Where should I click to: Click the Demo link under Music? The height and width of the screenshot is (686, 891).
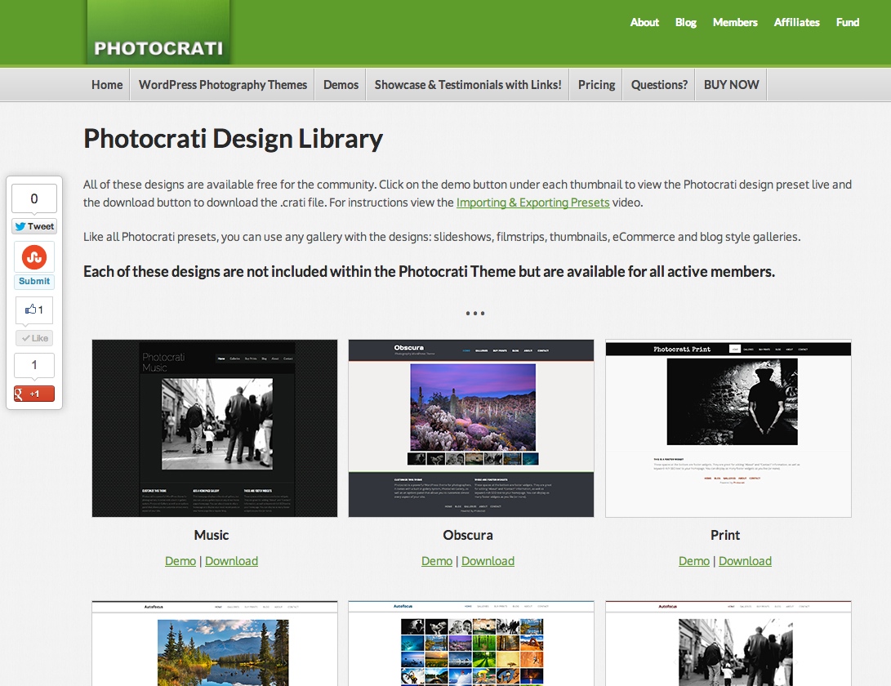tap(180, 561)
